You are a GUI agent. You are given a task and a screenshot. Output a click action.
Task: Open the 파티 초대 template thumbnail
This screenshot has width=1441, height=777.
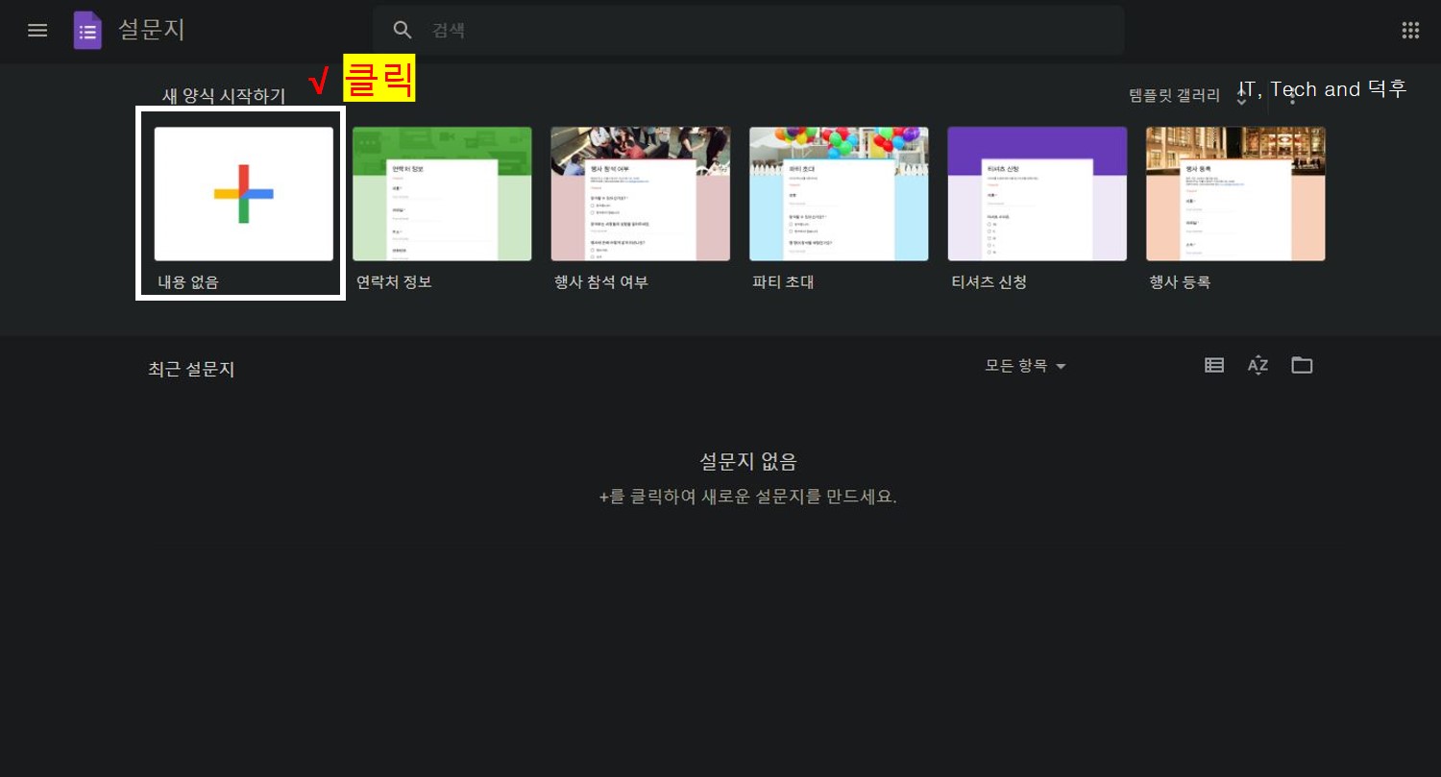[839, 194]
